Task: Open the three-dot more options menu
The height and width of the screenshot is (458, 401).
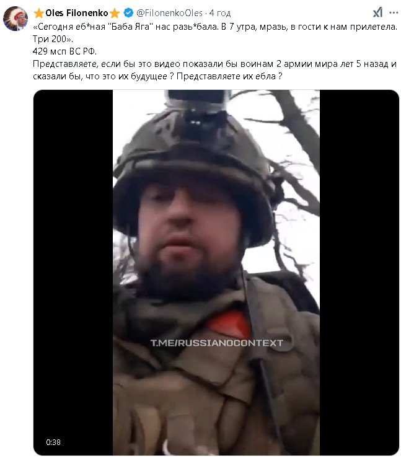Action: (394, 12)
